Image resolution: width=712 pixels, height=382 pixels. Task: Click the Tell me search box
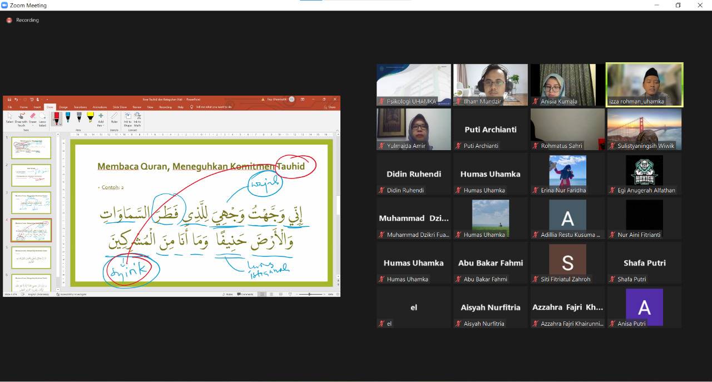tap(212, 107)
